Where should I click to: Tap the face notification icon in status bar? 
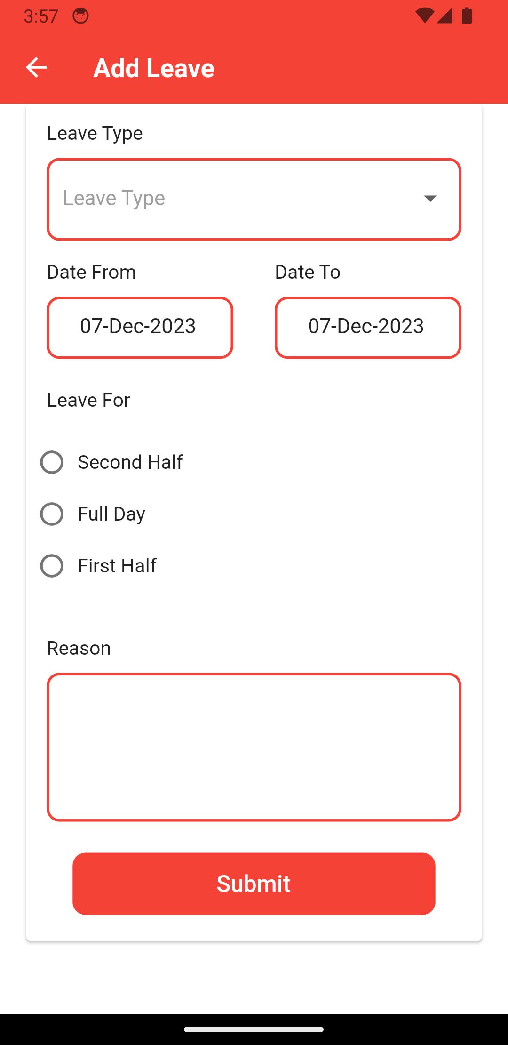[80, 16]
